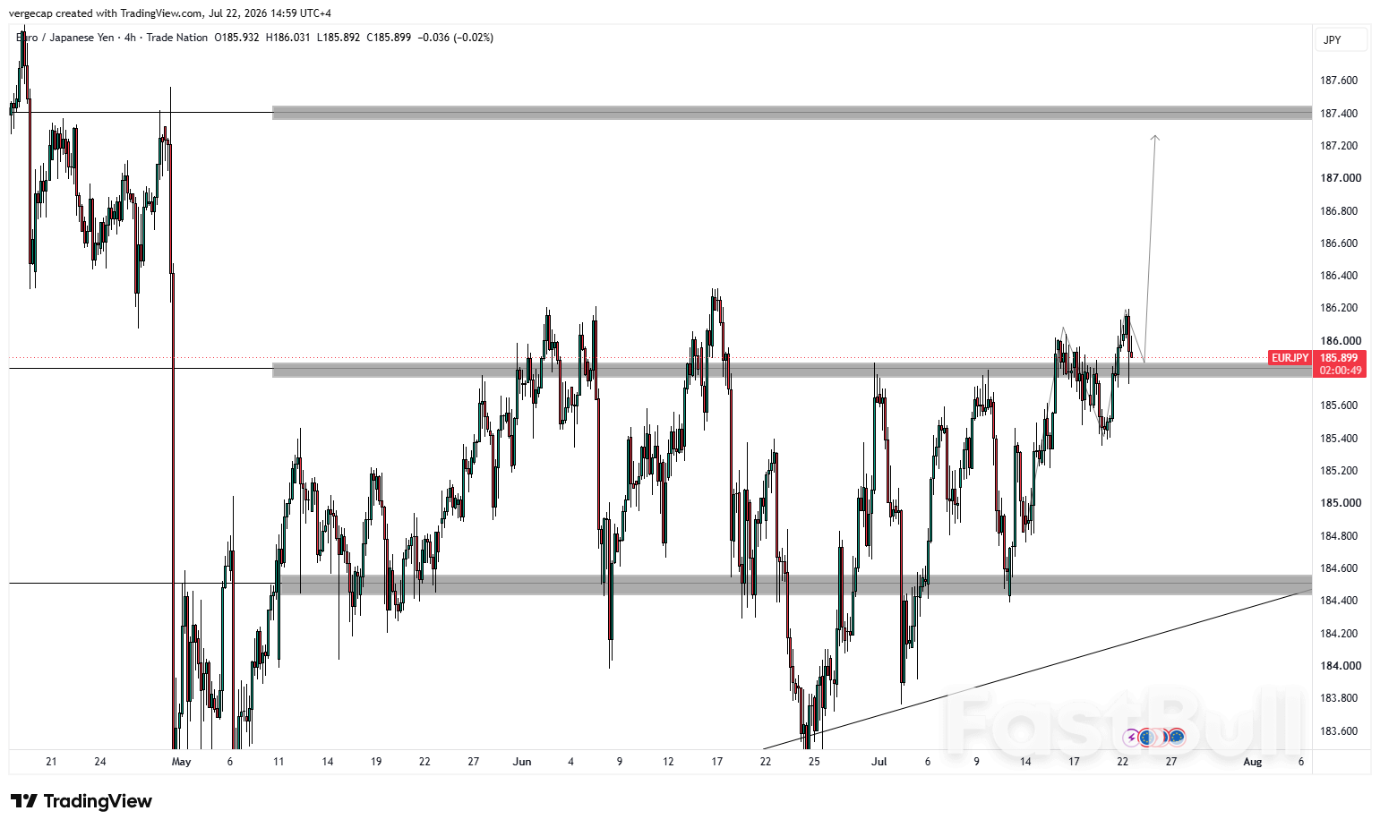Click the −0.036 (−0.02%) change value
Screen dimensions: 1380x828
click(x=456, y=38)
